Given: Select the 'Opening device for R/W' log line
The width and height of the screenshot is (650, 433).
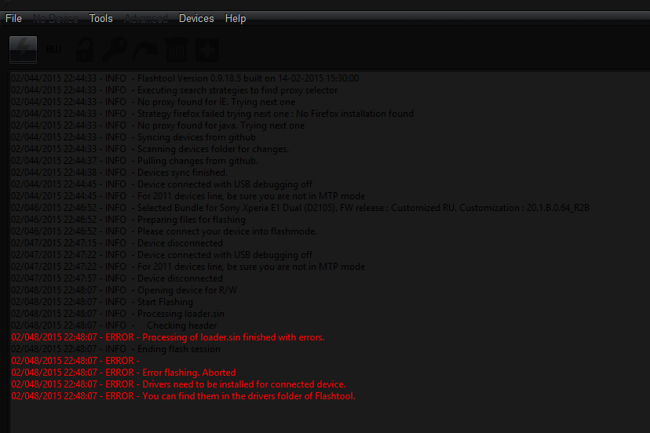Looking at the screenshot, I should point(124,290).
